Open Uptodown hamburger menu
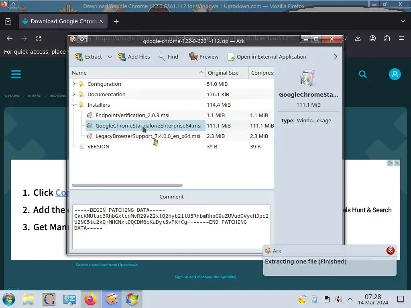Screen dimensions: 411x308 click(x=16, y=74)
